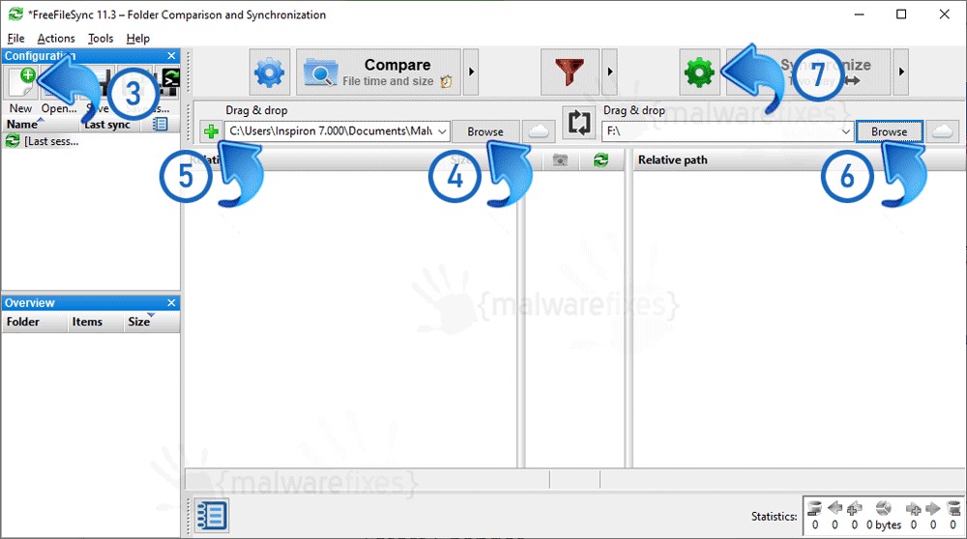Viewport: 967px width, 539px height.
Task: Sort overview by Items column
Action: pos(95,322)
